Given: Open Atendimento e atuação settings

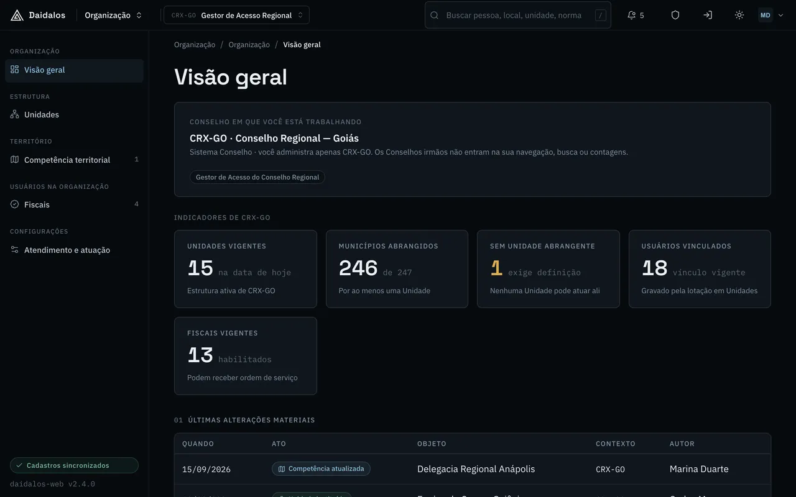Looking at the screenshot, I should [x=74, y=250].
